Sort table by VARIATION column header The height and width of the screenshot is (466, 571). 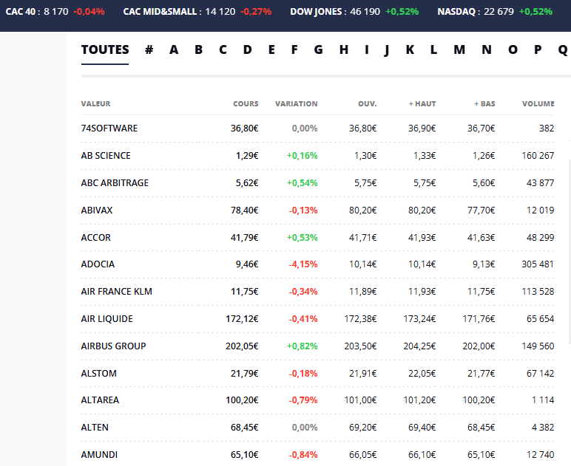click(296, 104)
